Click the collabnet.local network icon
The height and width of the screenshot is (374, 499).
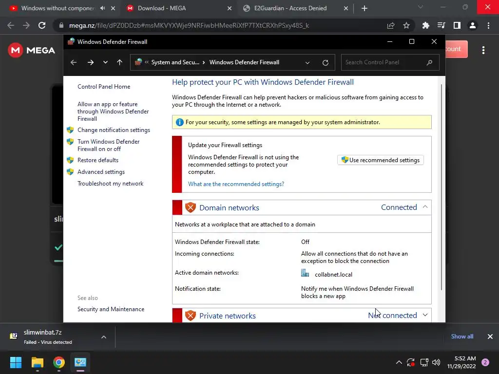click(305, 273)
